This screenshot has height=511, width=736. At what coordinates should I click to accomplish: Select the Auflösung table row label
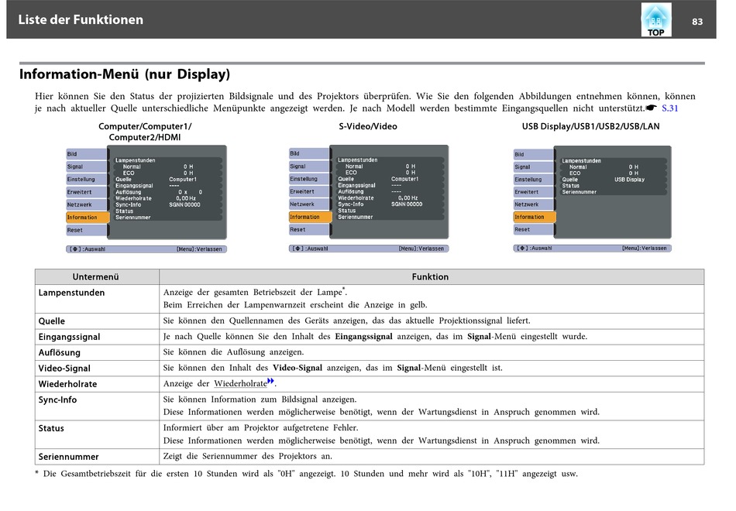point(59,353)
